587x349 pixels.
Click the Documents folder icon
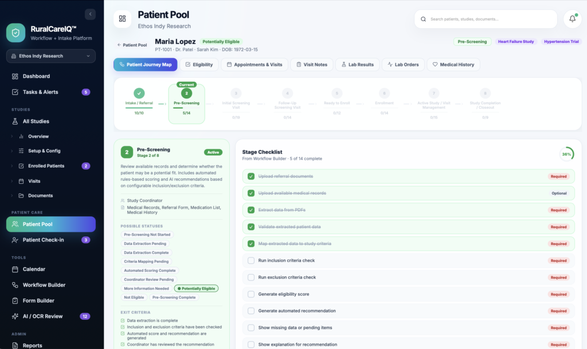[21, 196]
